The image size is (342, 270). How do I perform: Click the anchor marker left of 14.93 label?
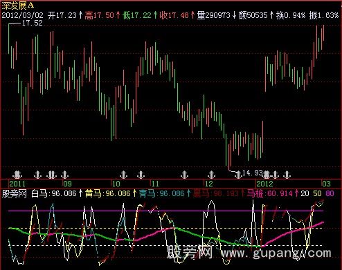[x=238, y=175]
